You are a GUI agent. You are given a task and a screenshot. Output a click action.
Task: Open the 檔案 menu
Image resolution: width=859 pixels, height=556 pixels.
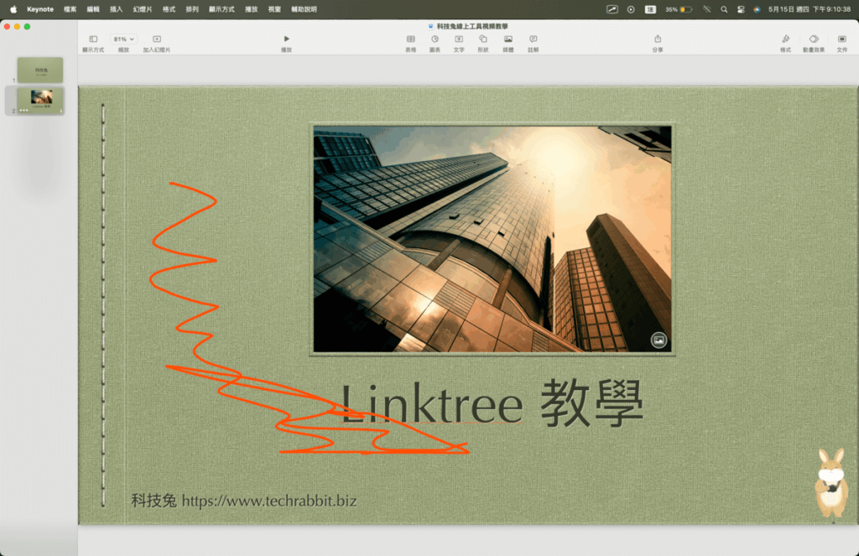click(70, 9)
